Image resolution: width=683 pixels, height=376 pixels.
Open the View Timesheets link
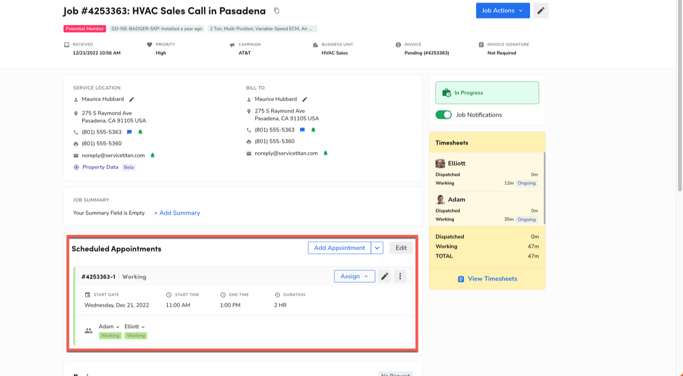[487, 279]
